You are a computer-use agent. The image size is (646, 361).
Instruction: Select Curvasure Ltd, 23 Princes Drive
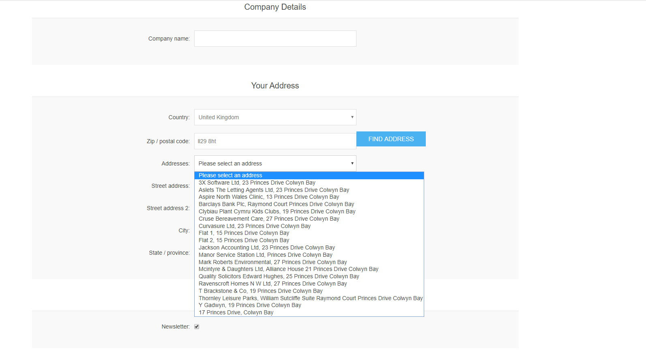coord(309,226)
